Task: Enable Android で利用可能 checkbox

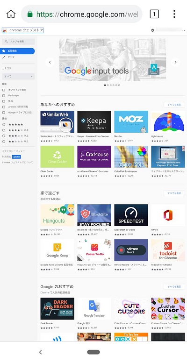Action: coord(3,107)
